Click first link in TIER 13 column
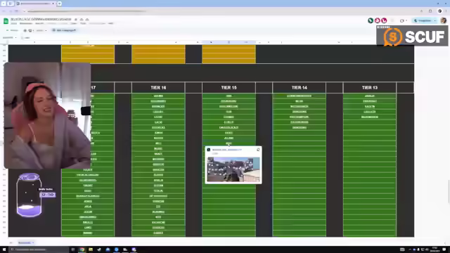This screenshot has width=450, height=253. (370, 96)
